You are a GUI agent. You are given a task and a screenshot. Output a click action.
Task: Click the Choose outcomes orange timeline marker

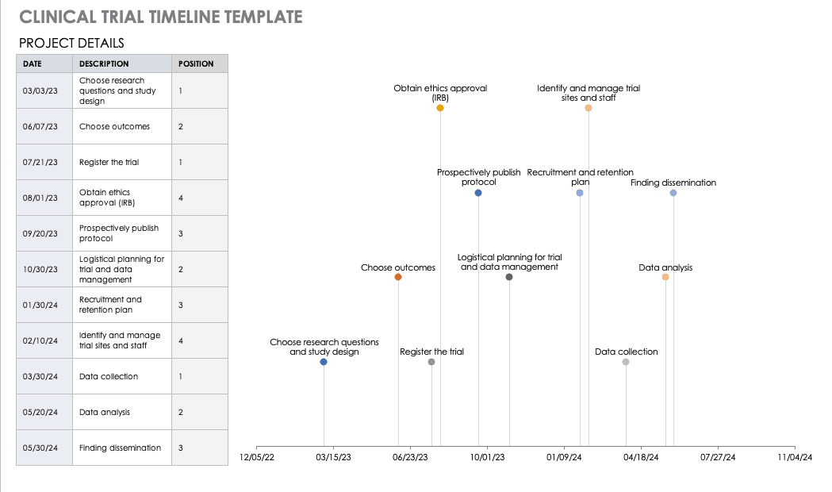click(398, 277)
